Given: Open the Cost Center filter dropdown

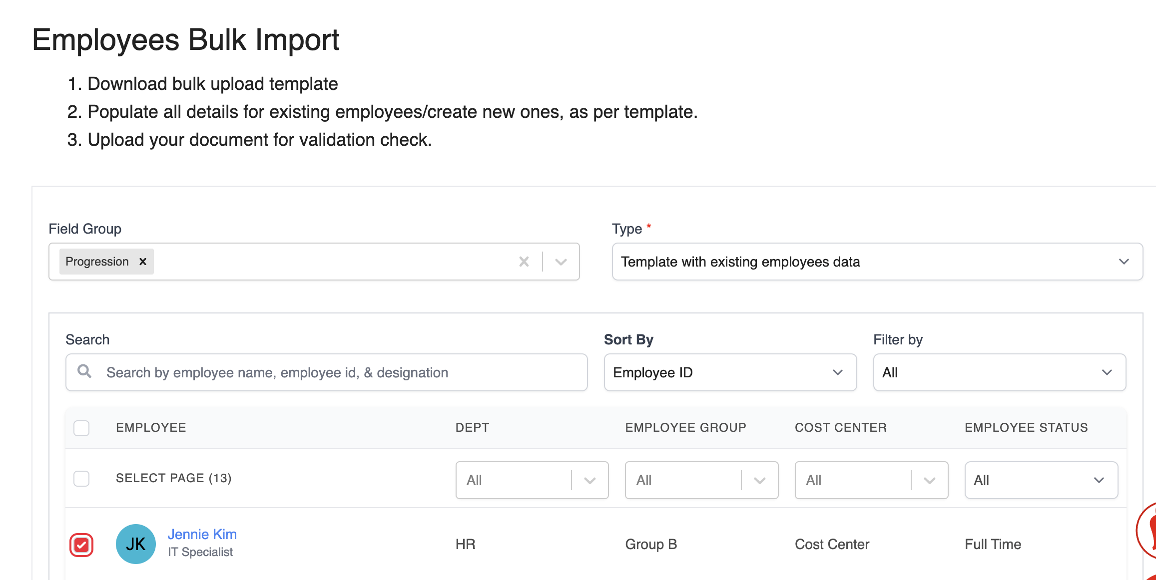Looking at the screenshot, I should [x=871, y=480].
